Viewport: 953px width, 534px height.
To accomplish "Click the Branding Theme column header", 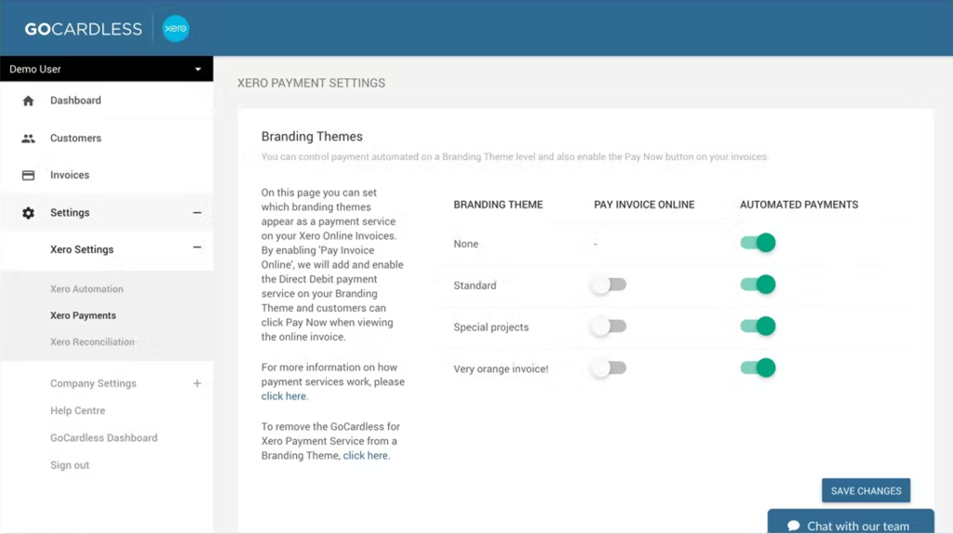I will pos(499,205).
